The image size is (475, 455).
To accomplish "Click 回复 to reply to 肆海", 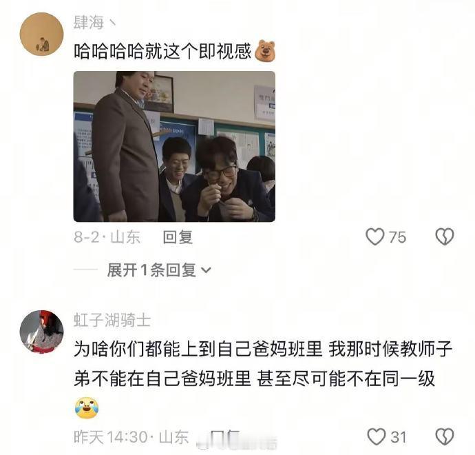I will coord(178,237).
